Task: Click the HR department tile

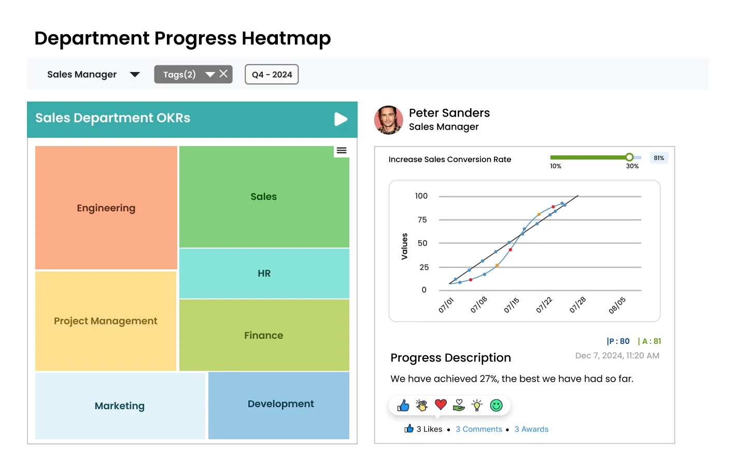Action: [264, 273]
